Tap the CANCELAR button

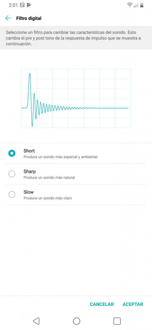coord(102,304)
